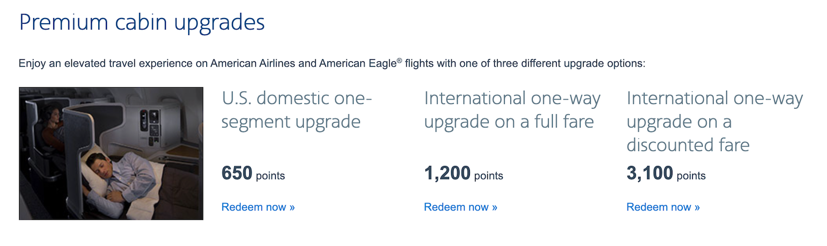Click Redeem now under 650 points
Viewport: 827px width, 246px height.
point(258,207)
